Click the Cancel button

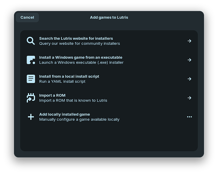pos(27,17)
